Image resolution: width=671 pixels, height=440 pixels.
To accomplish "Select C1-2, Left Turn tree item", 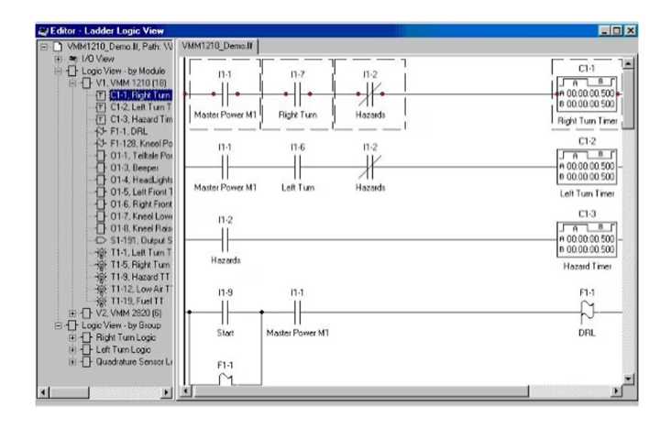I will [140, 106].
